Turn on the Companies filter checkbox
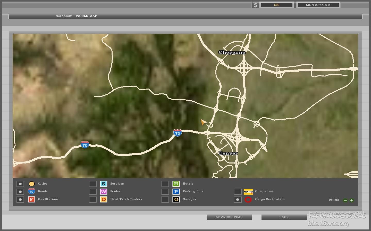Screen dimensions: 371x231 click(x=238, y=192)
